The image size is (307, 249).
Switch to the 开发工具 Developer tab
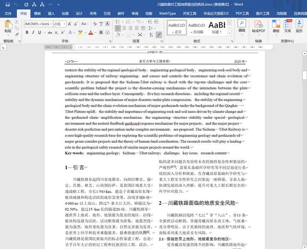tap(189, 13)
